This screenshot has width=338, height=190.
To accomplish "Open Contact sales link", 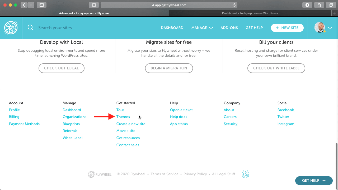I will tap(128, 145).
